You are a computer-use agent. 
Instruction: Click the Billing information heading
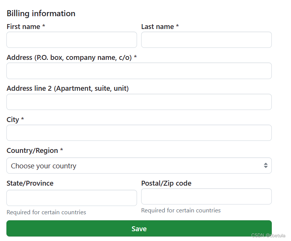click(41, 14)
